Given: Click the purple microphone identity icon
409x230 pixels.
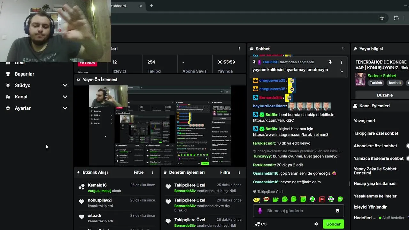Looking at the screenshot, I should [260, 211].
